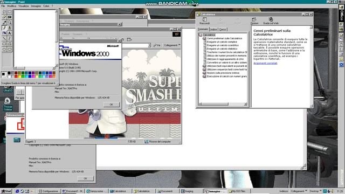This screenshot has height=194, width=345.
Task: Open Thoosje Sidebar desktop icon
Action: coord(8,104)
